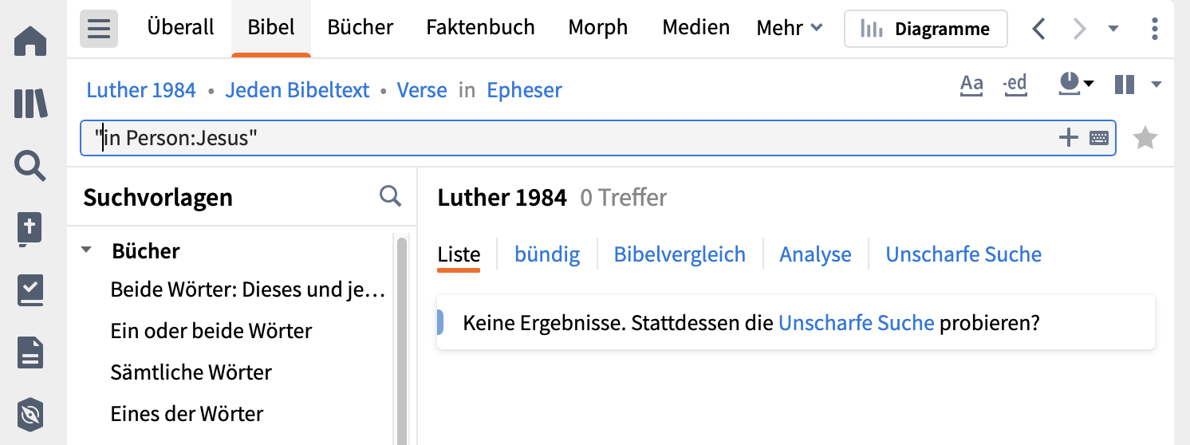The width and height of the screenshot is (1190, 445).
Task: Toggle the star to favorite this search
Action: [1145, 138]
